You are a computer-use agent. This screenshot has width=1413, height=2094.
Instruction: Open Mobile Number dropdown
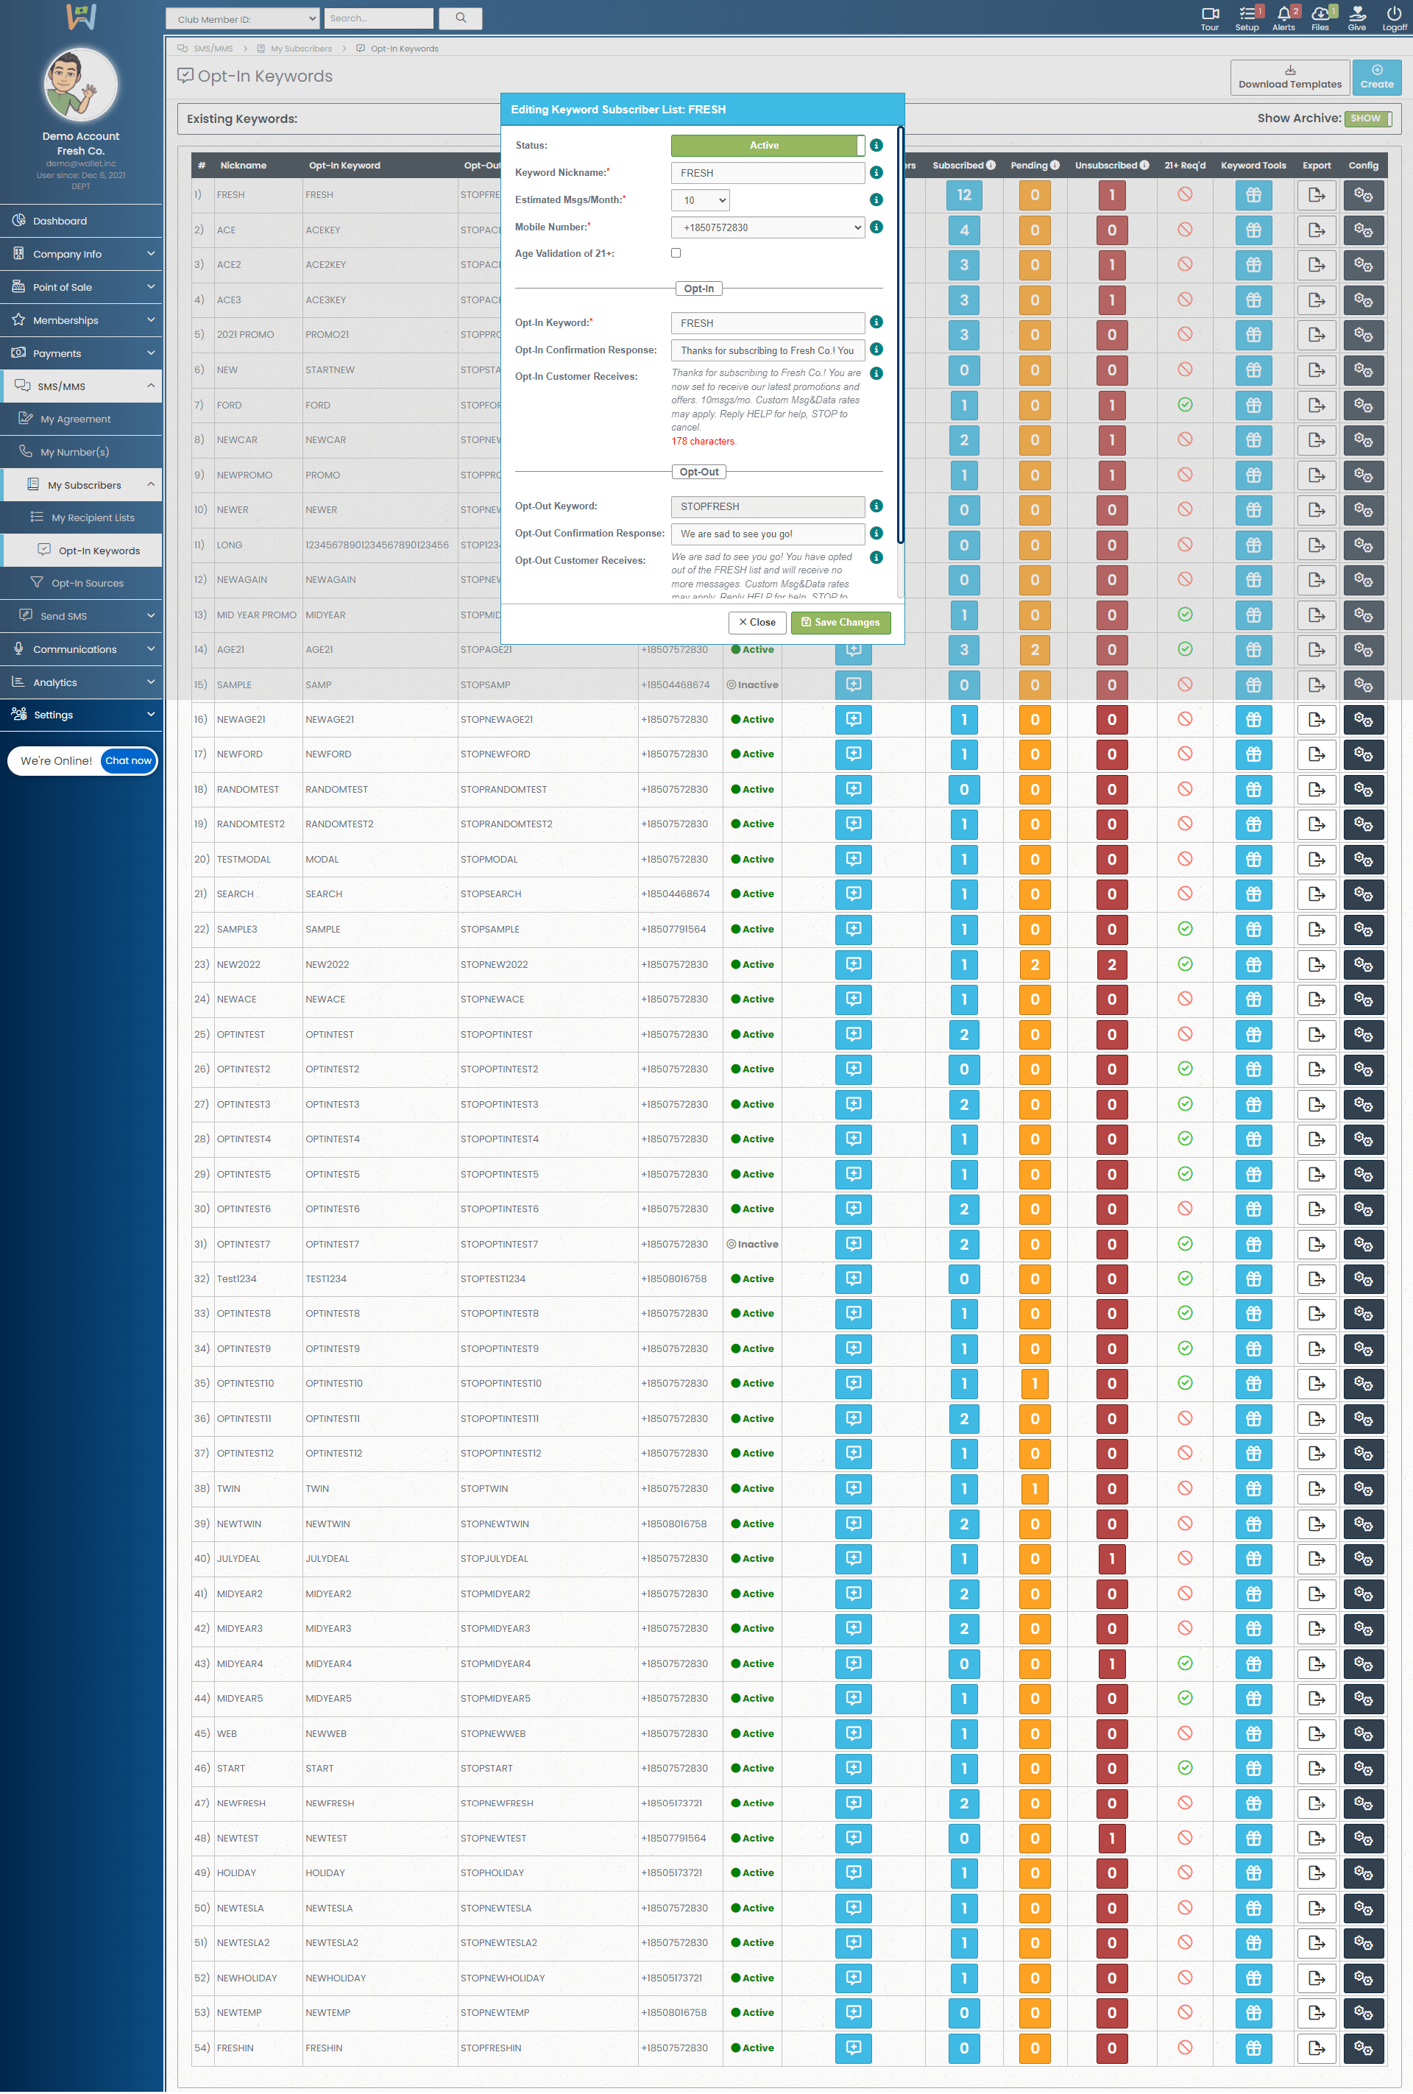(x=767, y=227)
